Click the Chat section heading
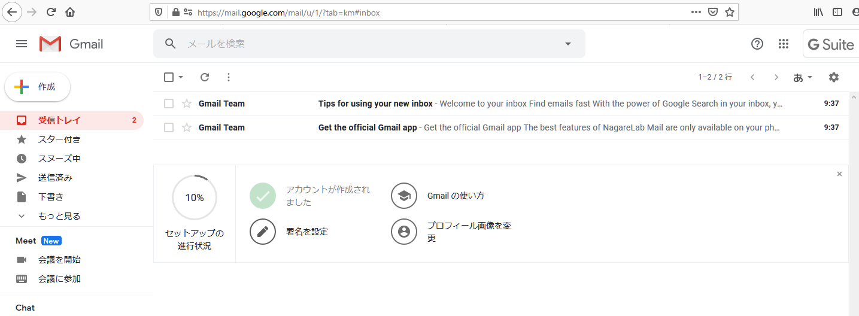 pos(25,308)
